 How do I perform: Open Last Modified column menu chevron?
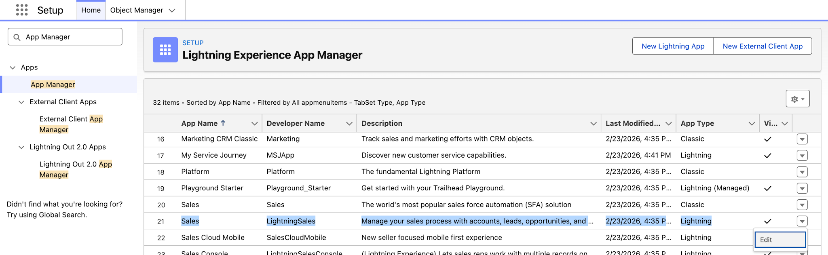[x=668, y=124]
